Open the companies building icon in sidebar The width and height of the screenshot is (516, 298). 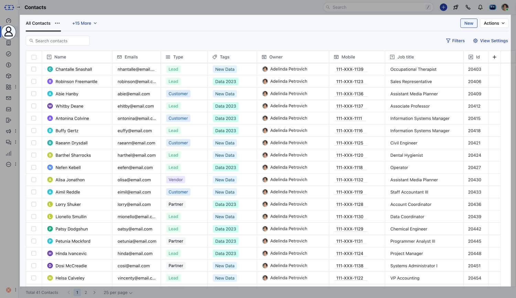point(9,43)
